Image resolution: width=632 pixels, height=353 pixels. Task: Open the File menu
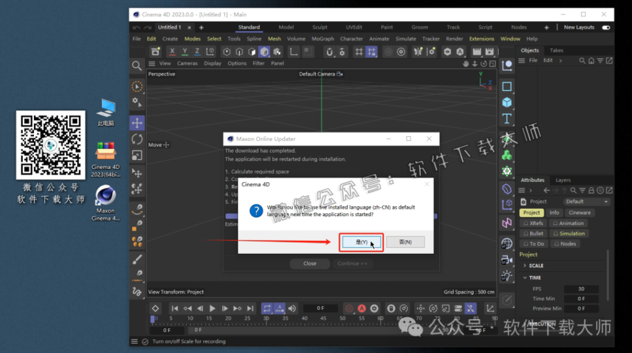(136, 39)
